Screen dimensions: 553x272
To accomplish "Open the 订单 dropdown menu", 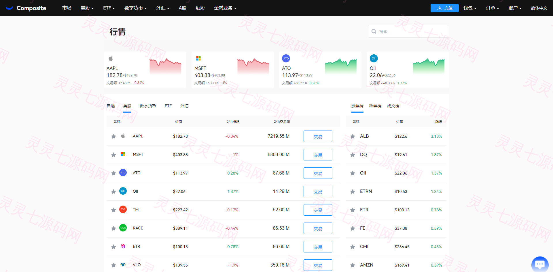I will point(492,8).
